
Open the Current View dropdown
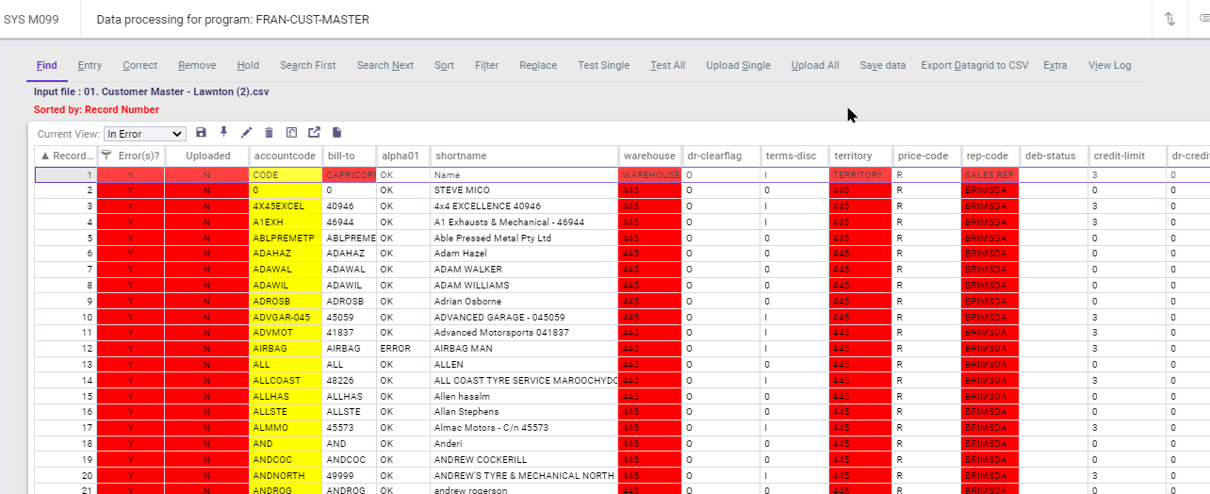pyautogui.click(x=145, y=134)
